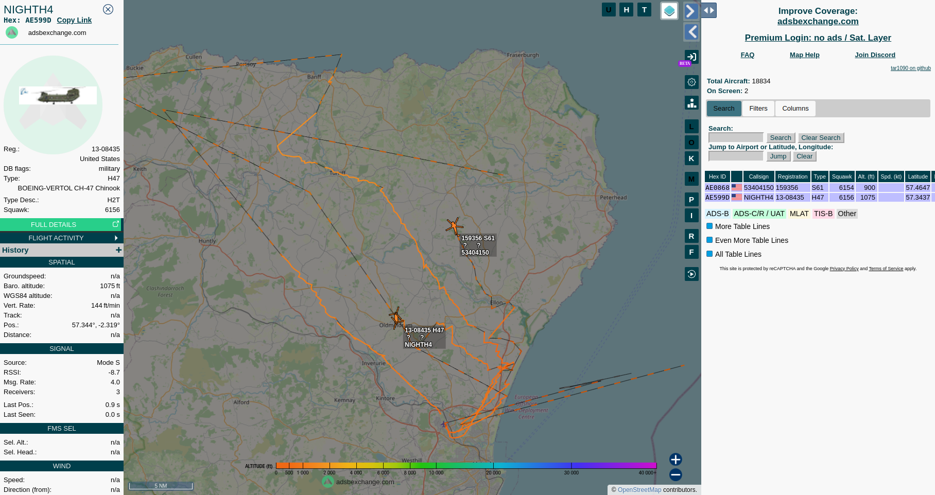Viewport: 935px width, 495px height.
Task: Click Clear Search button
Action: tap(821, 138)
